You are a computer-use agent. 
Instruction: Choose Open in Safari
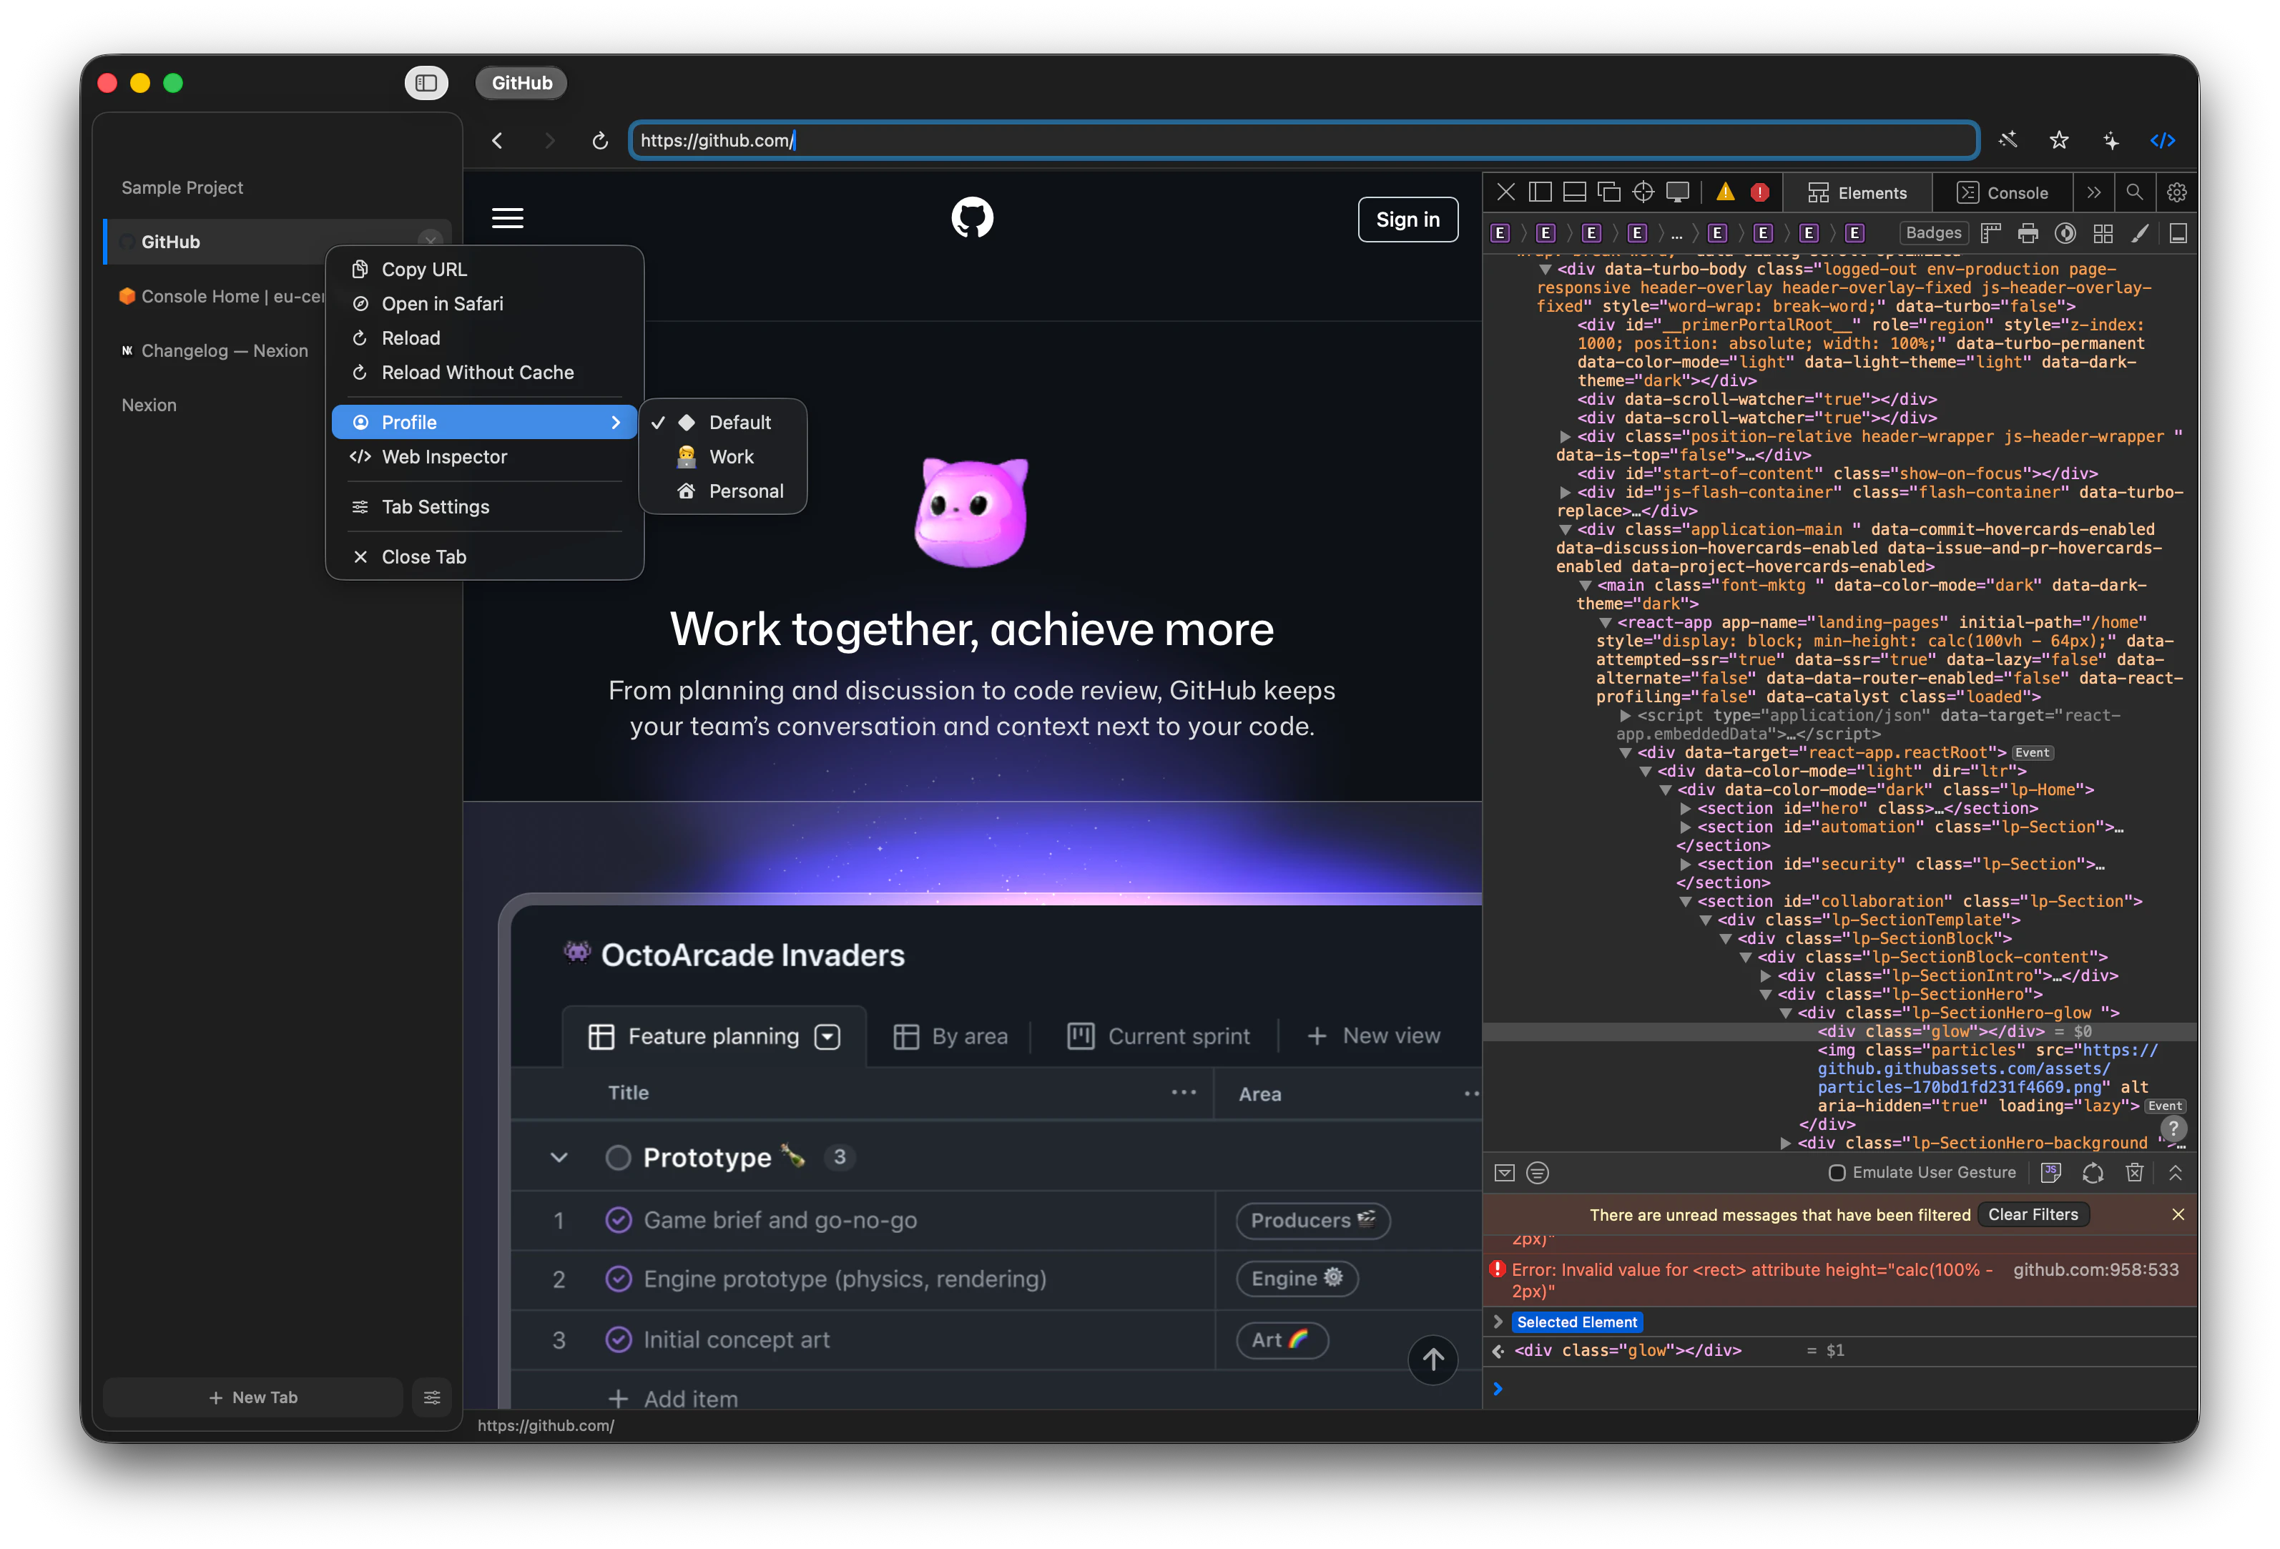(x=485, y=303)
